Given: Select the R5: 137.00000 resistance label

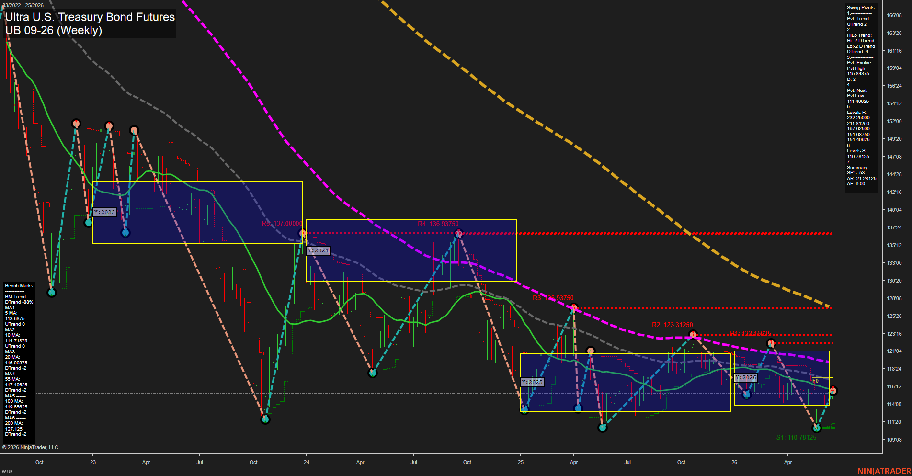Looking at the screenshot, I should point(282,224).
